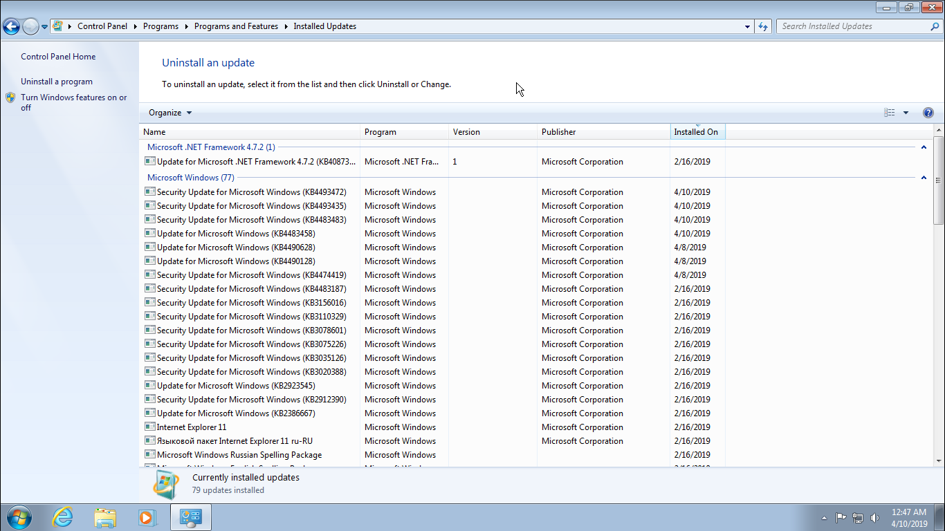Viewport: 945px width, 531px height.
Task: Open the address bar history dropdown
Action: 748,26
